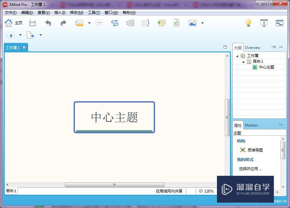Open the 帮助(H) menu
Viewport: 290px width, 208px height.
click(x=129, y=13)
